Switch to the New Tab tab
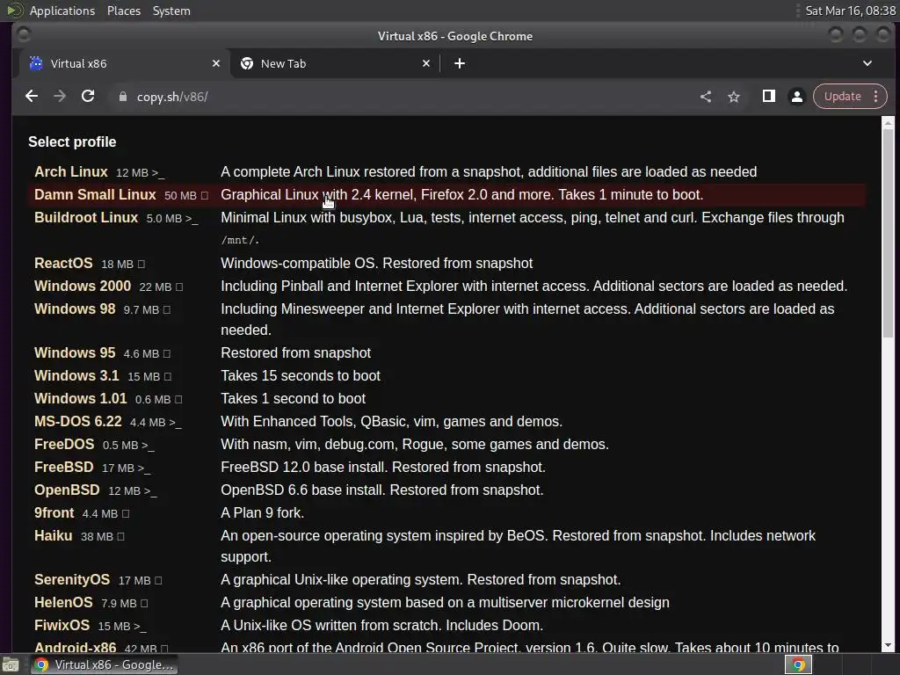 coord(336,63)
